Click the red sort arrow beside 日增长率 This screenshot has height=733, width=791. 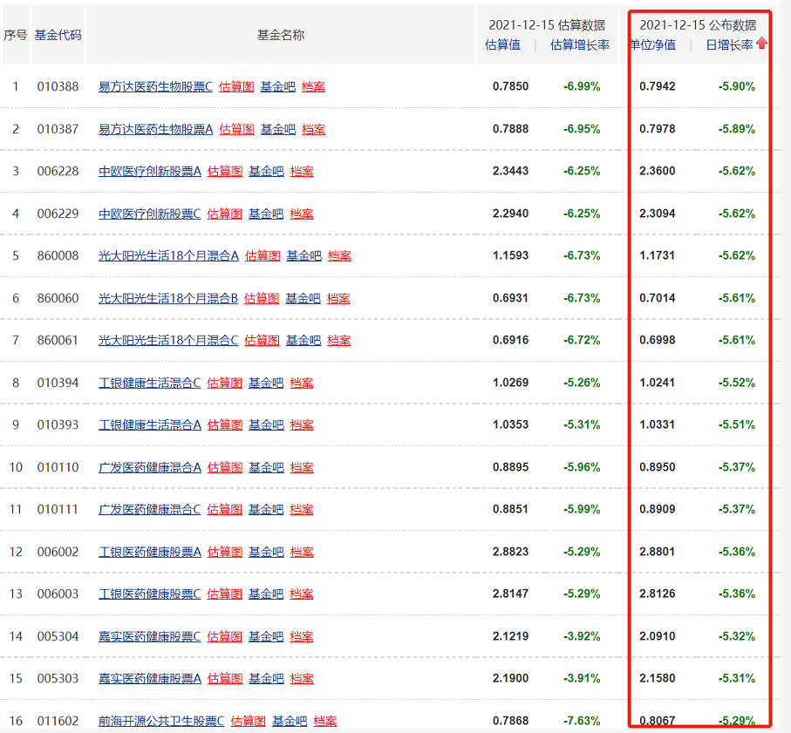click(x=761, y=44)
